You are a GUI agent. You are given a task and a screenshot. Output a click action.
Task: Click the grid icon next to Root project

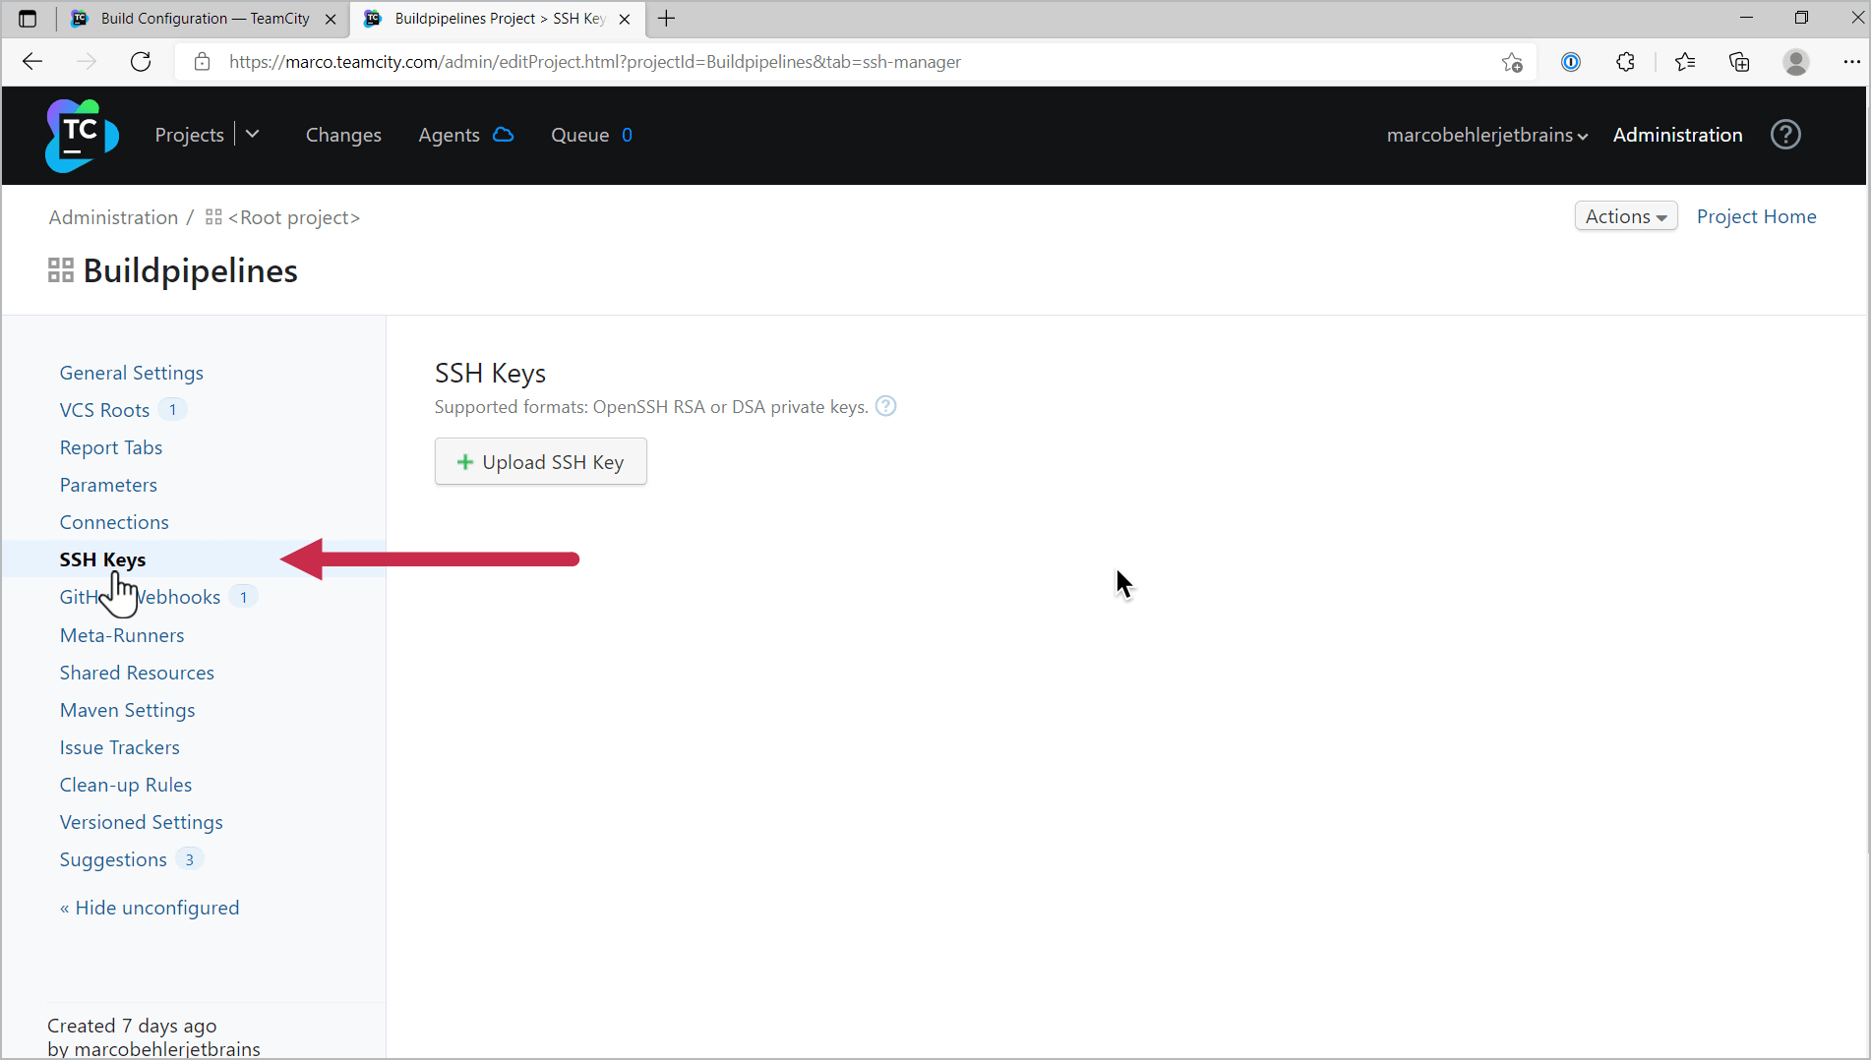(212, 216)
